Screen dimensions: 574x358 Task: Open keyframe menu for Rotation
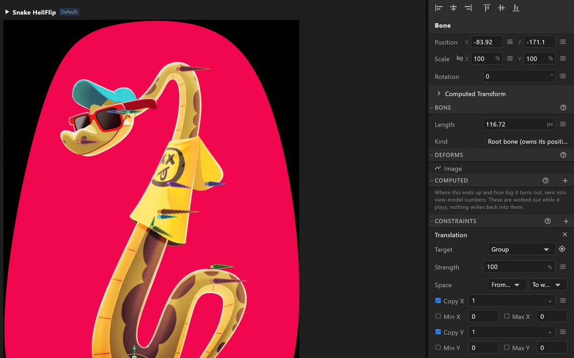pyautogui.click(x=563, y=76)
